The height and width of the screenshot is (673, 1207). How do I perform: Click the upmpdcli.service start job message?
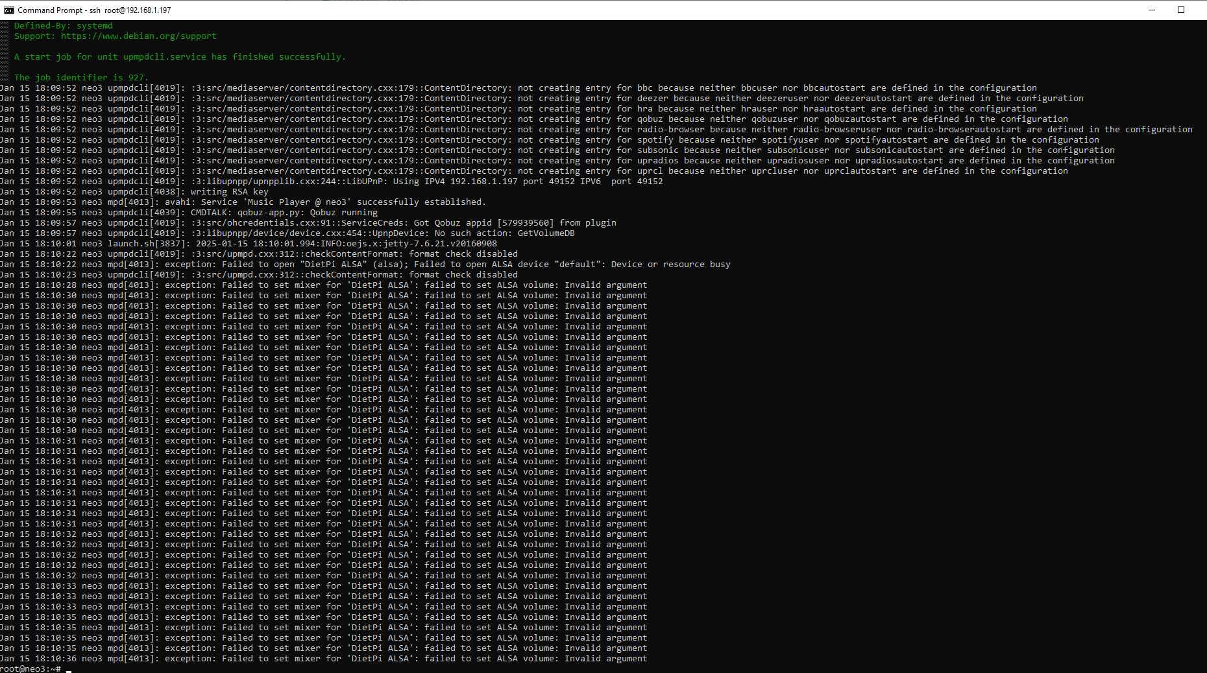[x=180, y=57]
